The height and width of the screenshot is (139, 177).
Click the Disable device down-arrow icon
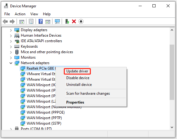tap(81, 21)
